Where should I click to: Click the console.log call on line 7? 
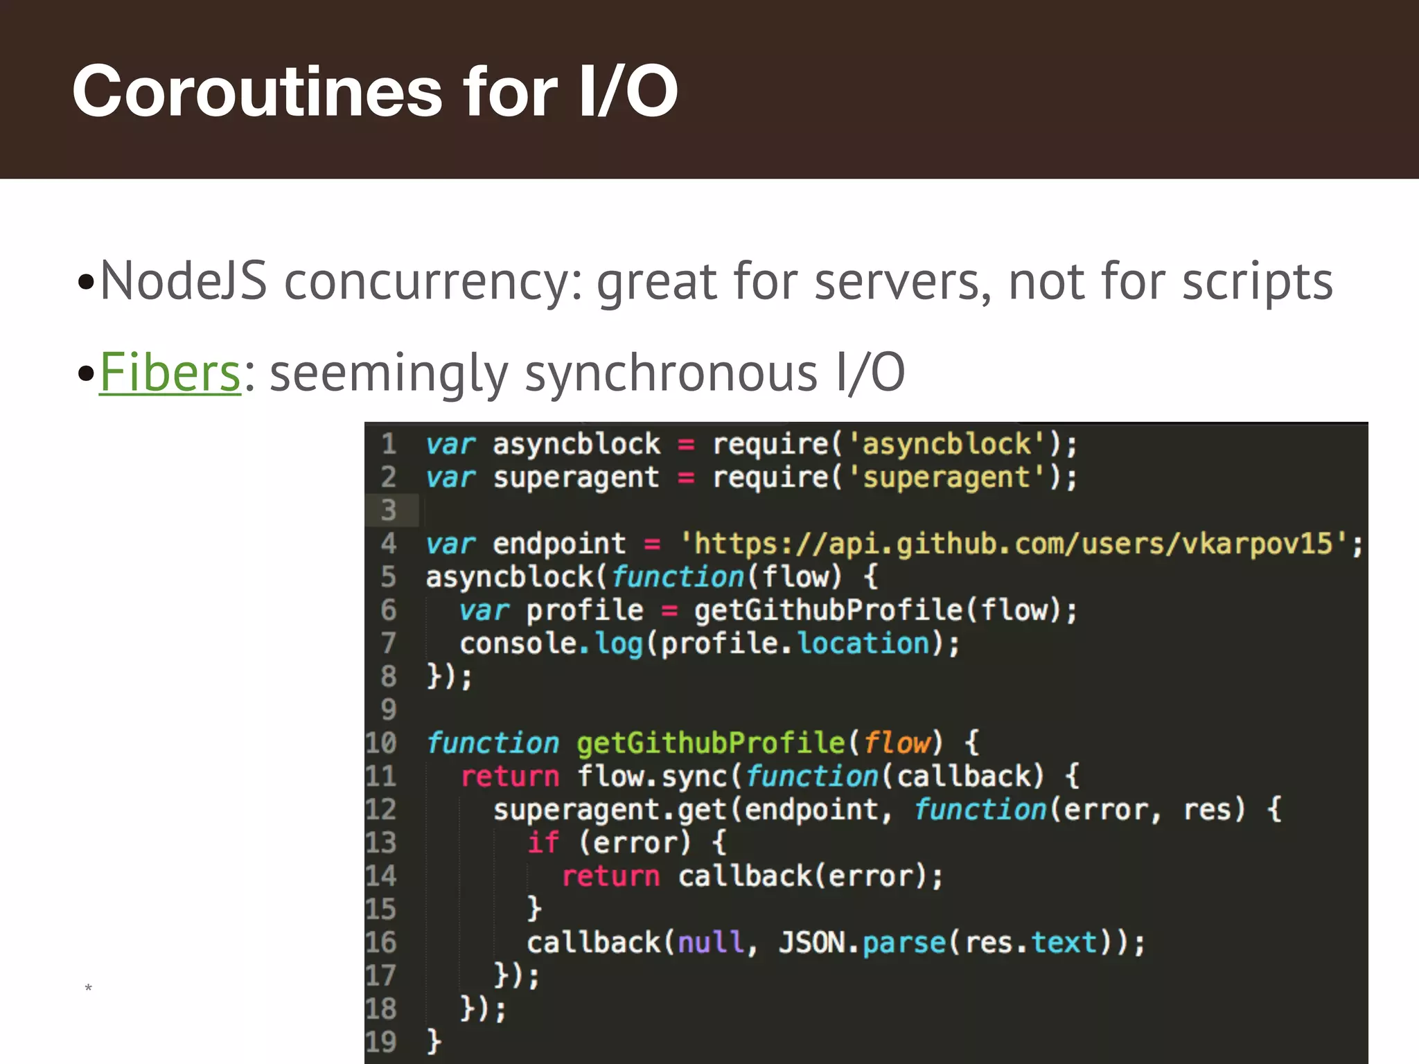[x=551, y=644]
